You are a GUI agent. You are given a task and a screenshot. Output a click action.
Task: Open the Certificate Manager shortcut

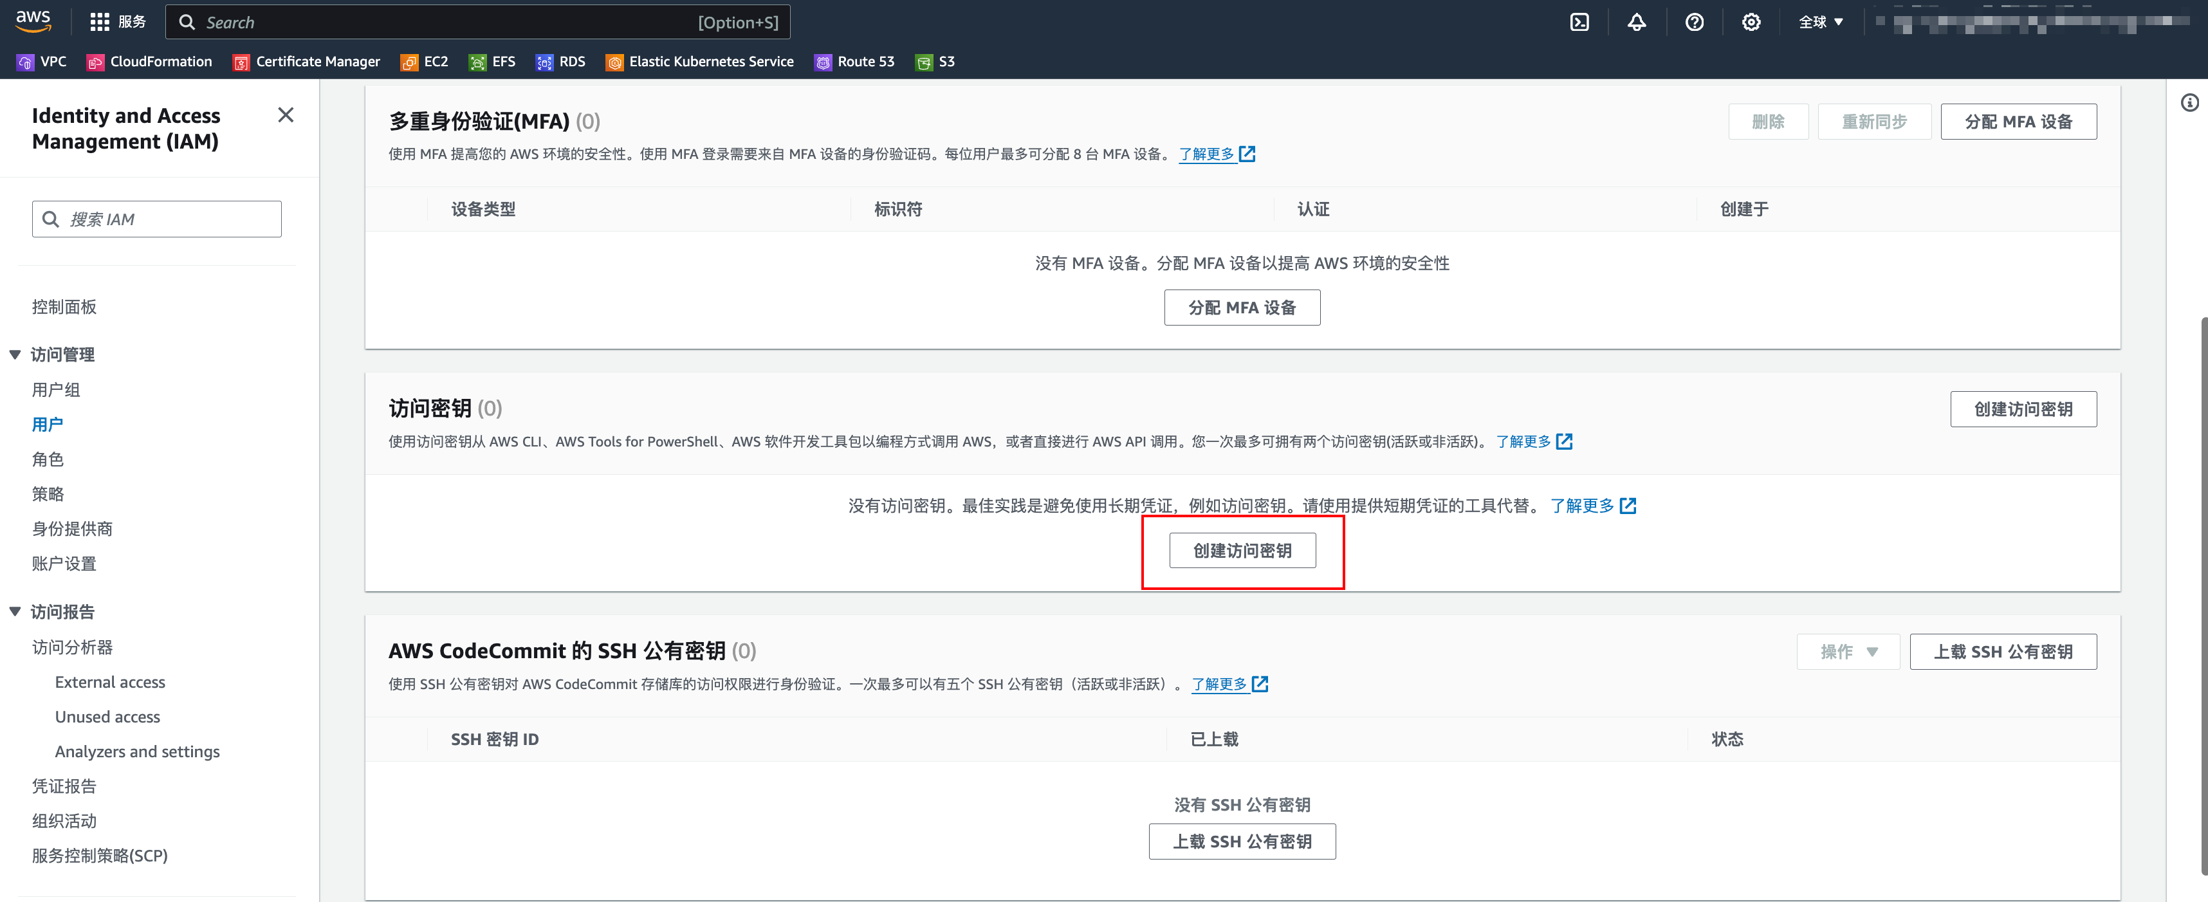click(x=306, y=62)
